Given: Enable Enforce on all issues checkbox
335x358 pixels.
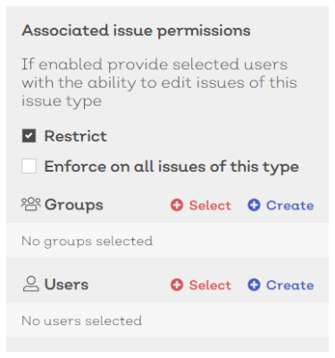Looking at the screenshot, I should pos(29,166).
